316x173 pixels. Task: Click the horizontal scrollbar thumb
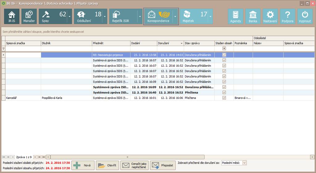tap(127, 157)
